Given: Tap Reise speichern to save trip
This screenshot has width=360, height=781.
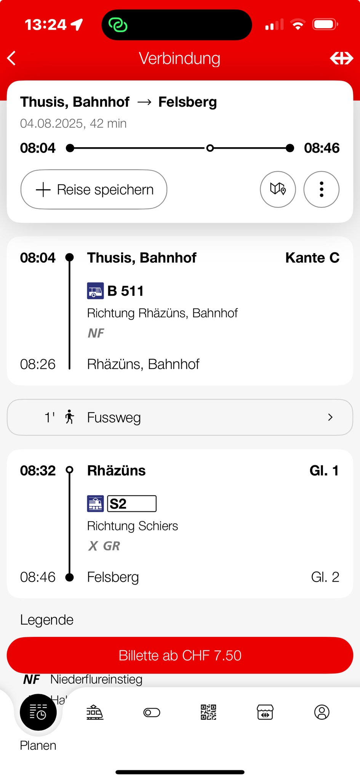Looking at the screenshot, I should coord(94,190).
